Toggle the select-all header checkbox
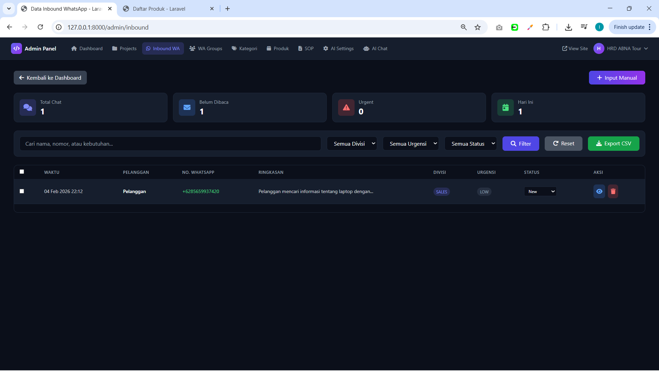 coord(22,172)
